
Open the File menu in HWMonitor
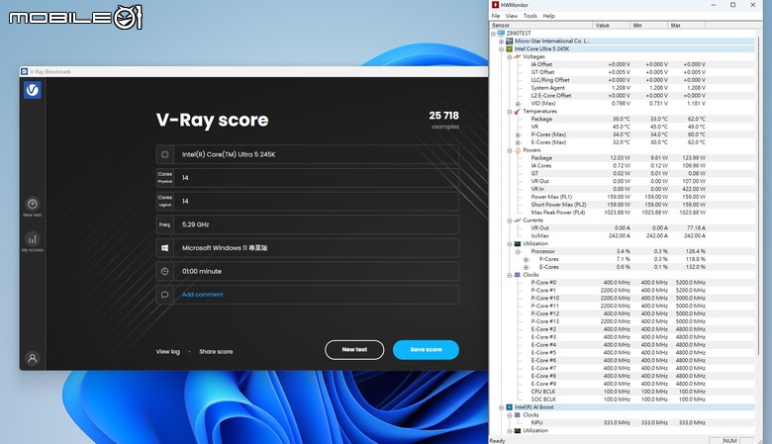tap(495, 16)
